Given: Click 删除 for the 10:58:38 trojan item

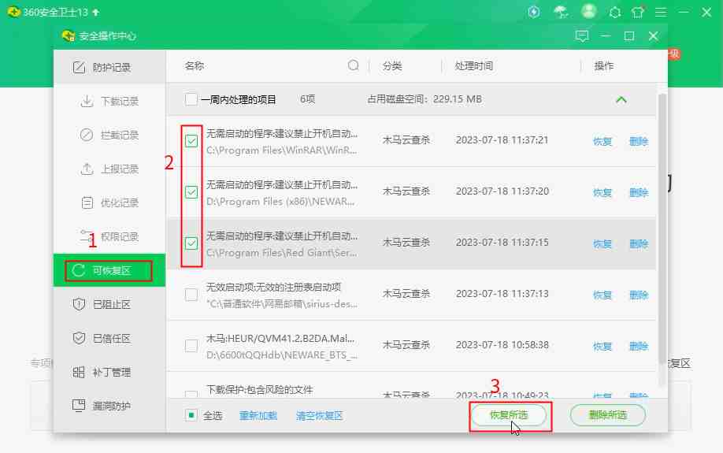Looking at the screenshot, I should tap(639, 346).
